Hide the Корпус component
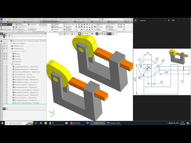191x143 pixels. 4,54
